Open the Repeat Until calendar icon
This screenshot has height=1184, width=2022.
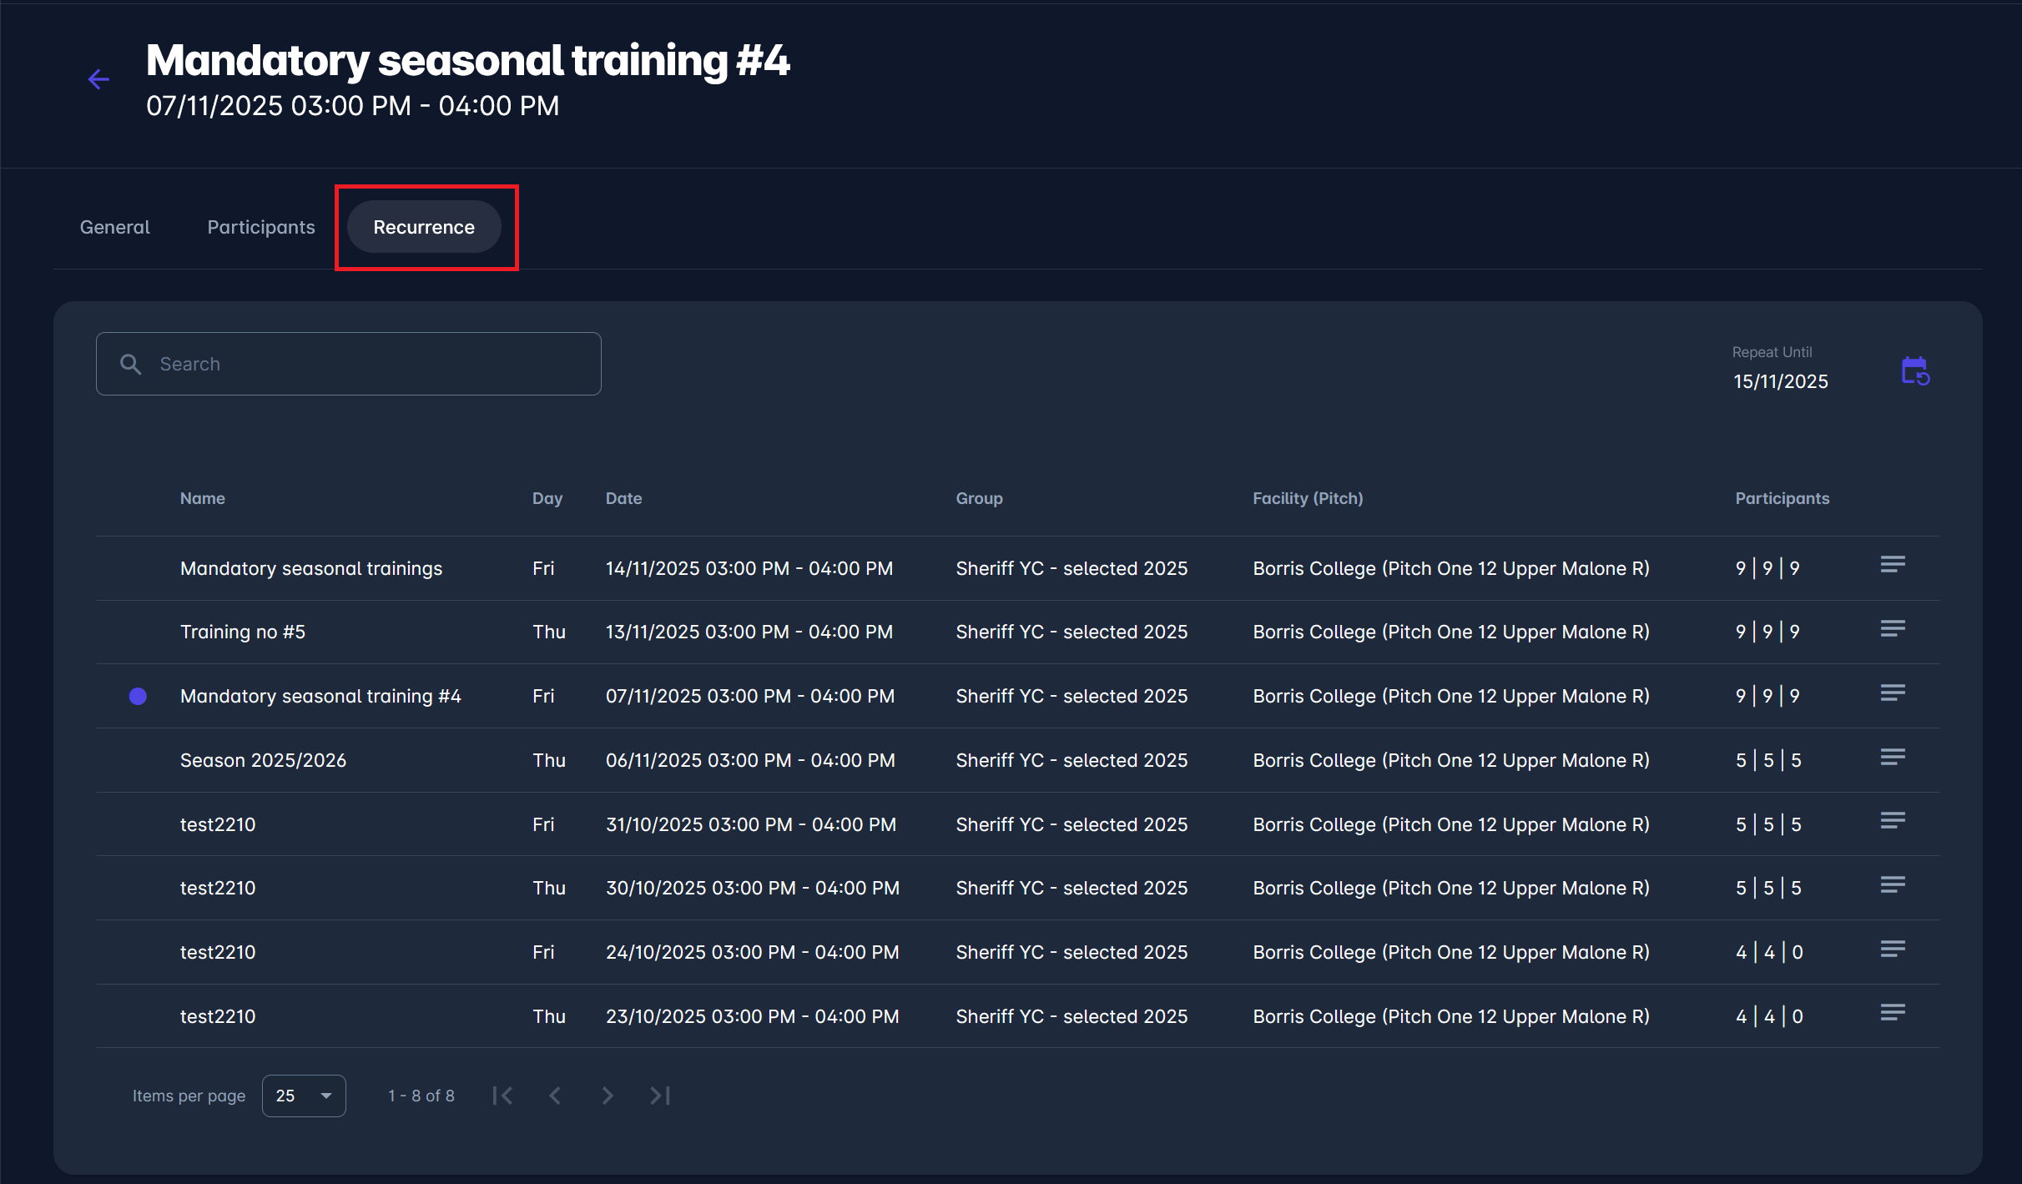coord(1915,371)
